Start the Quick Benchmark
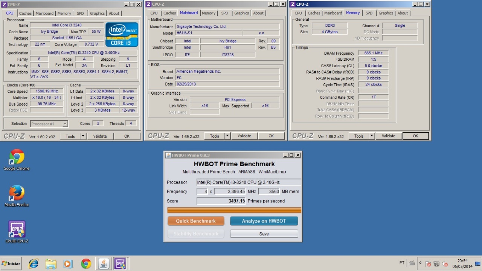The image size is (482, 271). pos(196,221)
